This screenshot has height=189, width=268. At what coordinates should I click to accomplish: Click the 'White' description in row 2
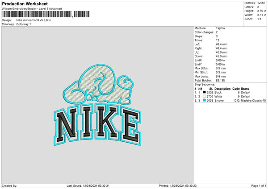218,97
